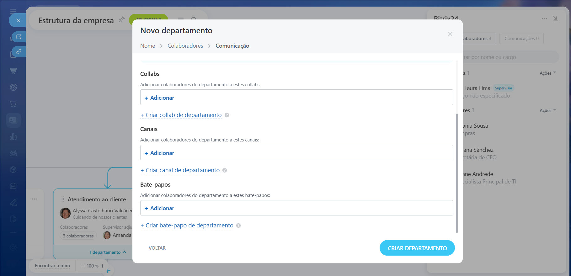Switch to Comunicações tab in right panel
Screen dimensions: 571x276
(521, 39)
